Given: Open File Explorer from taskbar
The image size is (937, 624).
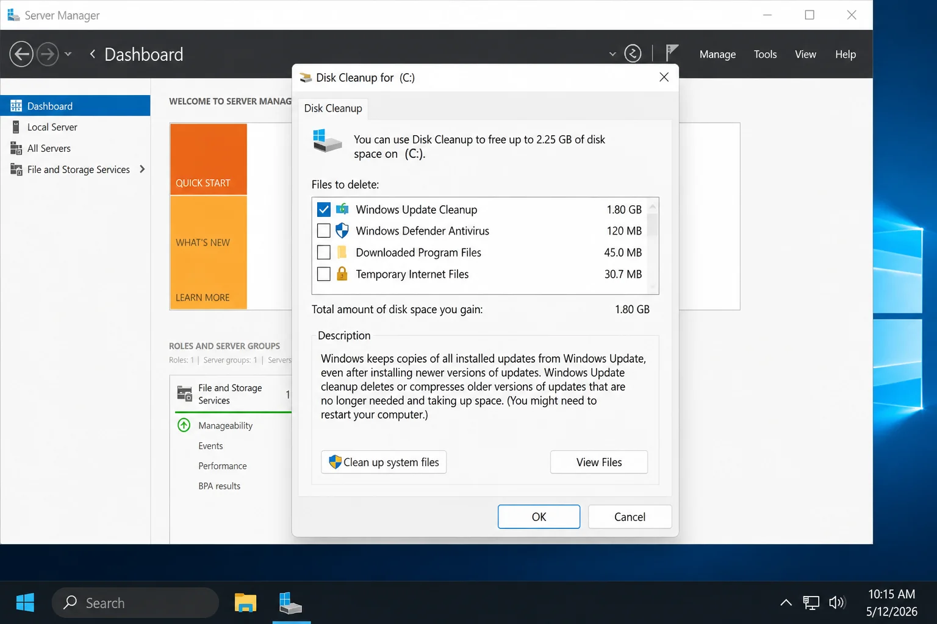Looking at the screenshot, I should pyautogui.click(x=245, y=603).
